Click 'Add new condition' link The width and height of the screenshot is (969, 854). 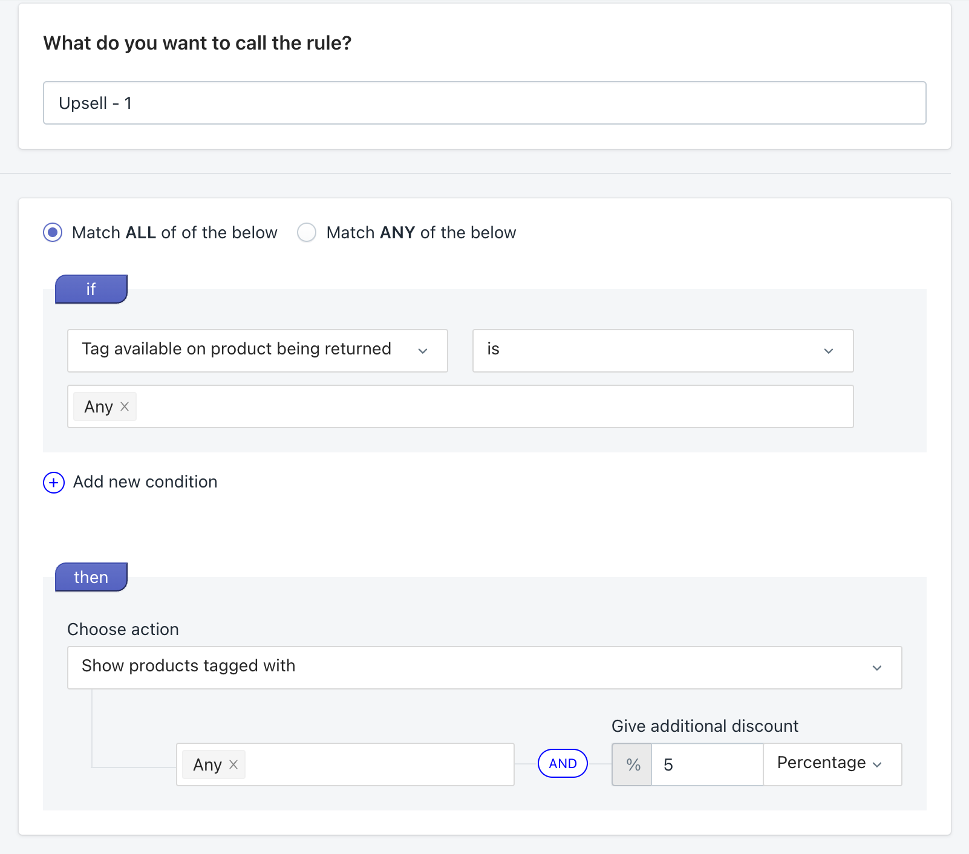point(145,482)
